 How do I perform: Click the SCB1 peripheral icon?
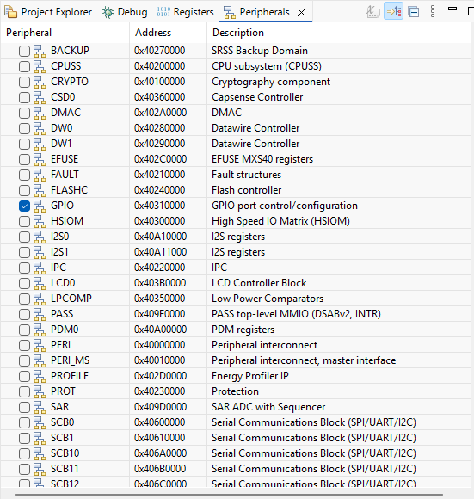[40, 438]
